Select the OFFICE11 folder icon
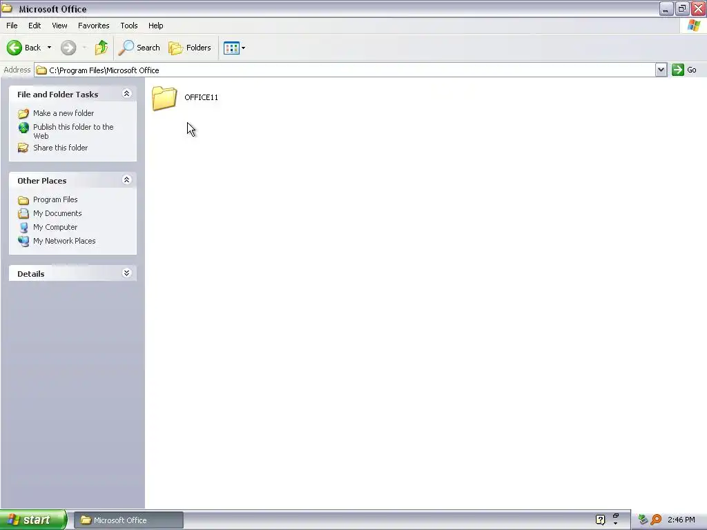707x530 pixels. (x=164, y=98)
